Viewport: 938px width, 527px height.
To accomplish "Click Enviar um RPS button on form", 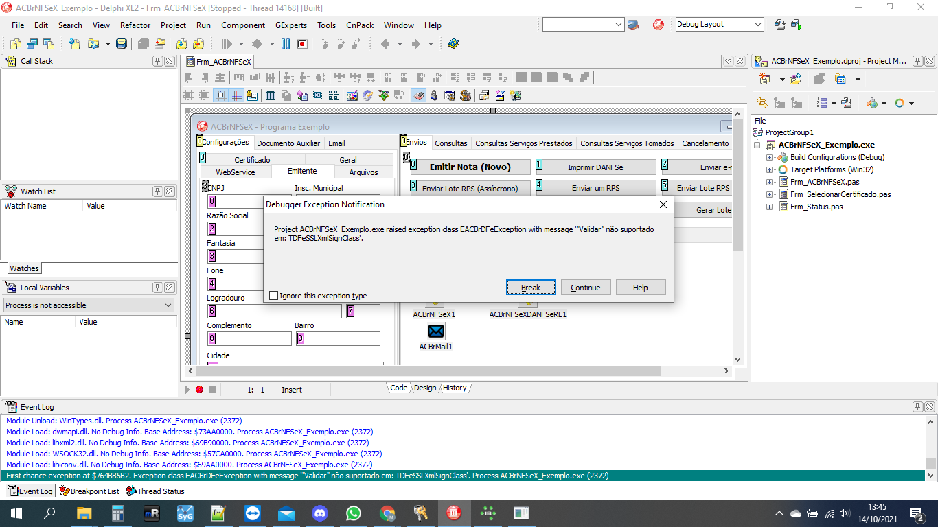I will 595,187.
